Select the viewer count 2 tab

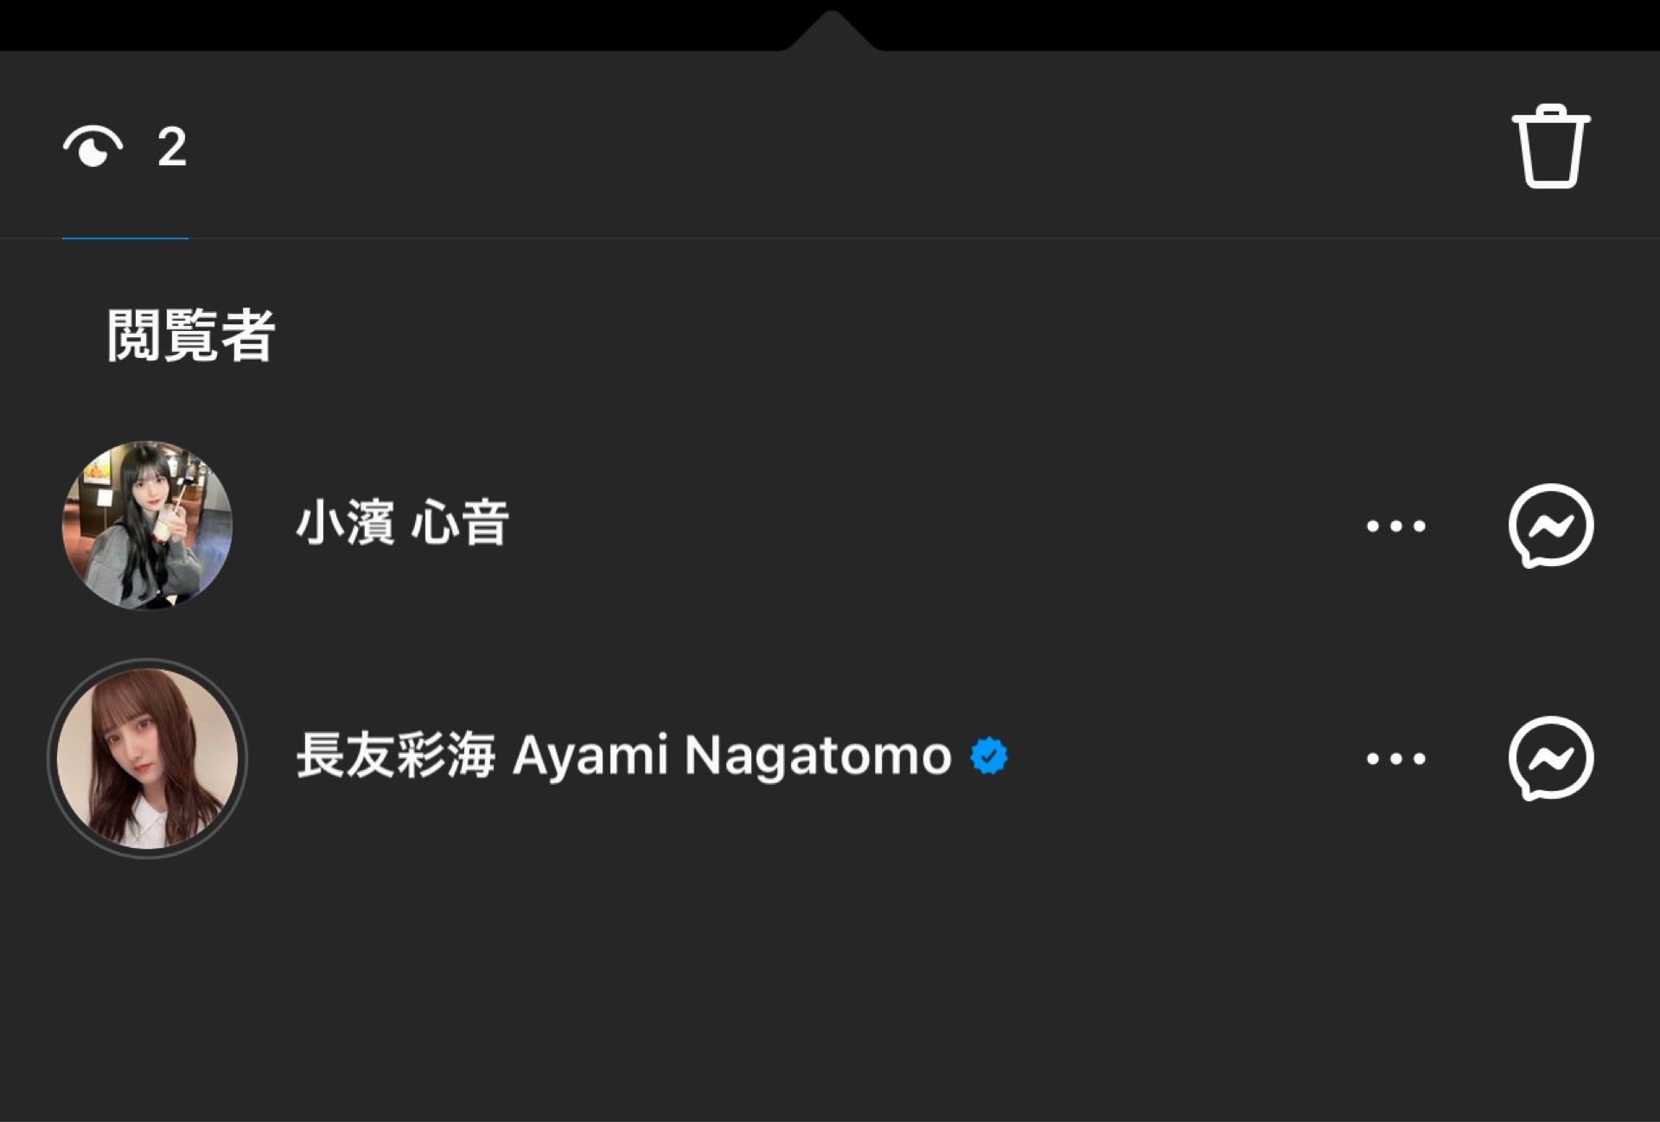125,146
